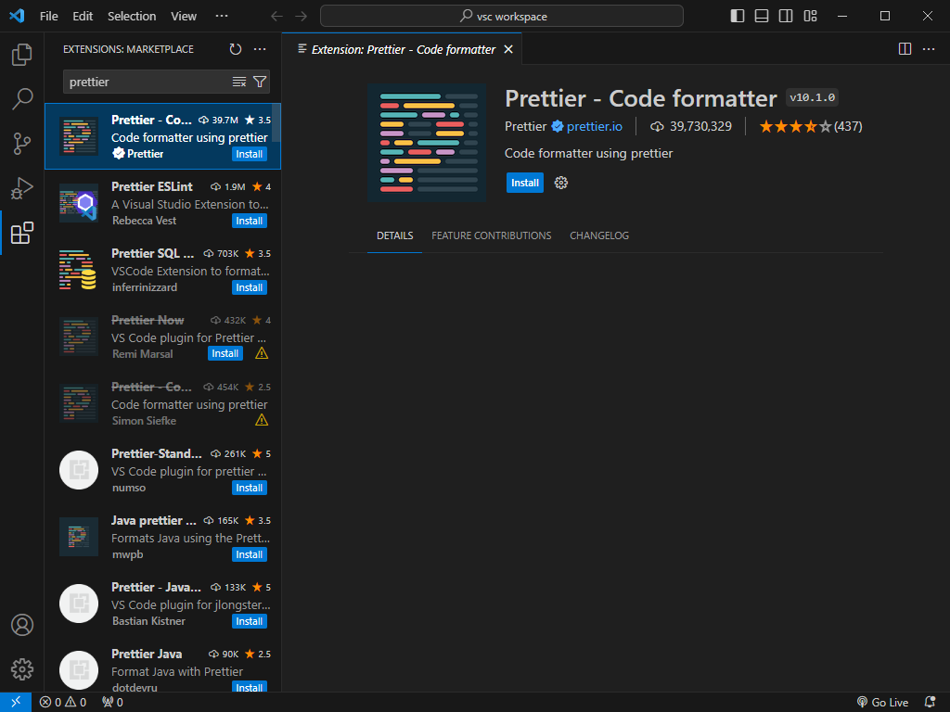Install Java prettier by mwpb
Image resolution: width=950 pixels, height=712 pixels.
tap(249, 554)
